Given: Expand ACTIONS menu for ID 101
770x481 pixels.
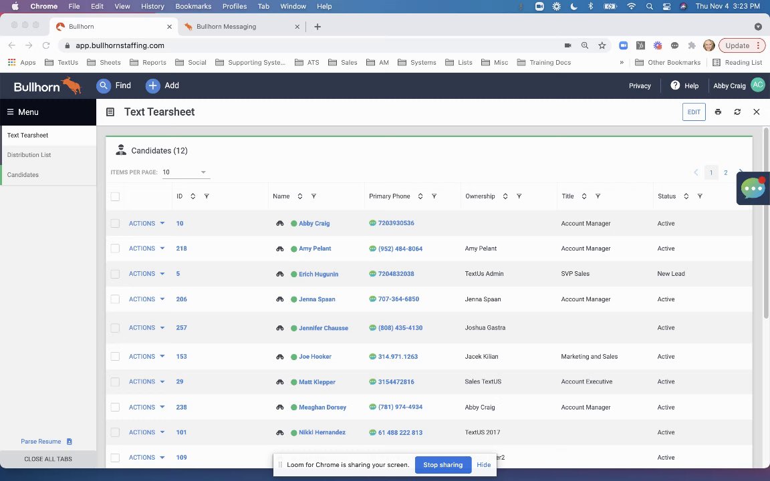Looking at the screenshot, I should 146,432.
